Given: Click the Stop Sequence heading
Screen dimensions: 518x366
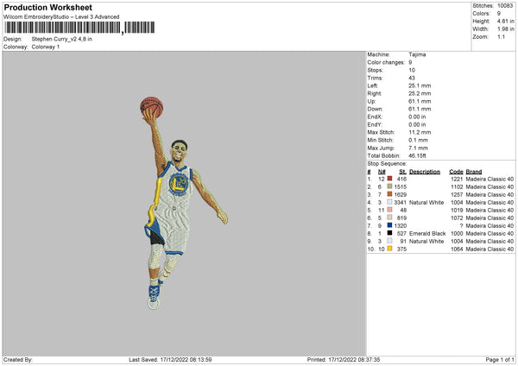Looking at the screenshot, I should [x=387, y=163].
